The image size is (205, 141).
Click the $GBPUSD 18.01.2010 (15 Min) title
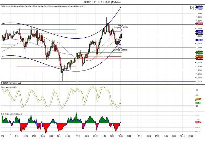[x=102, y=2]
